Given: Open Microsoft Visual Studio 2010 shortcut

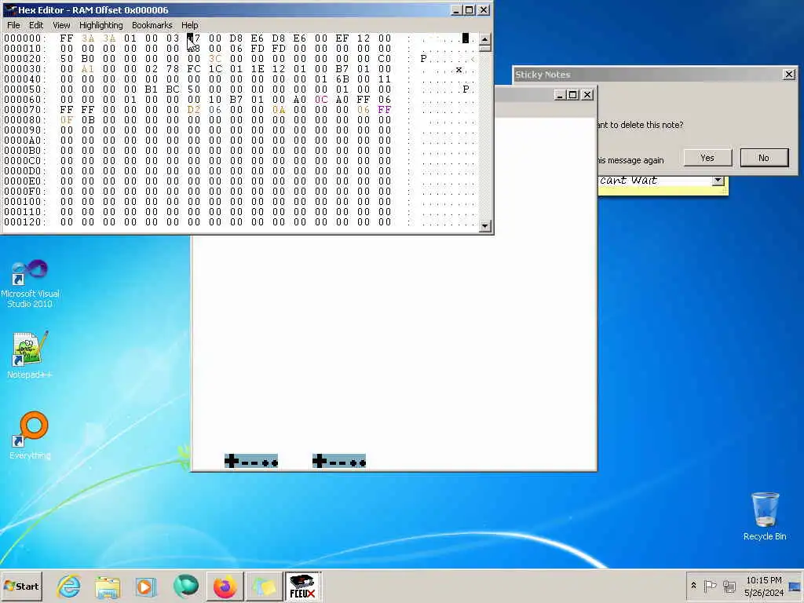Looking at the screenshot, I should 30,283.
